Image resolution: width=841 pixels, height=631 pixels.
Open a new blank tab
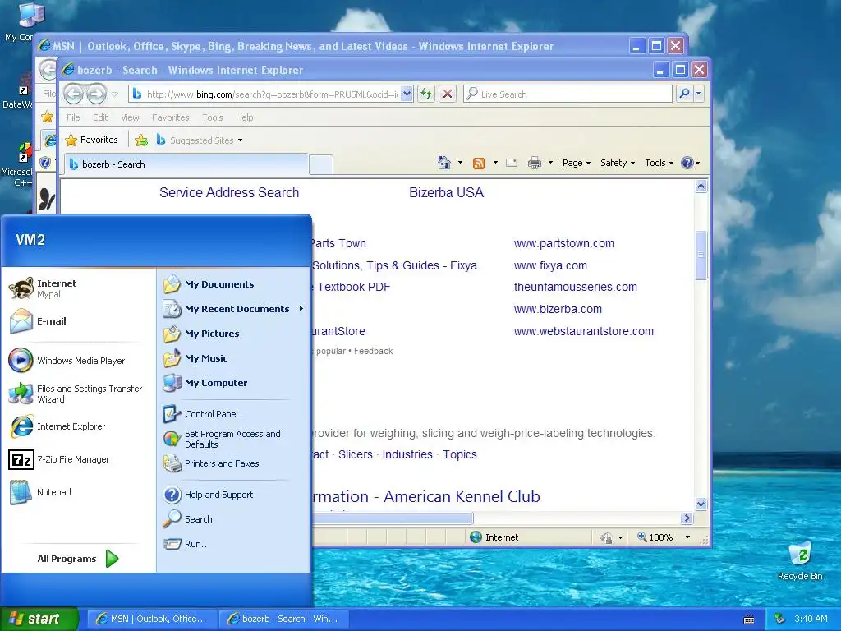(321, 164)
